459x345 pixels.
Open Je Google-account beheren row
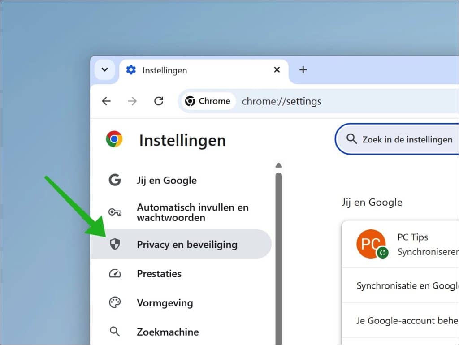400,321
